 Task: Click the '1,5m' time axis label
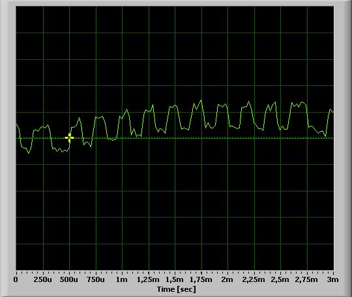(x=175, y=279)
